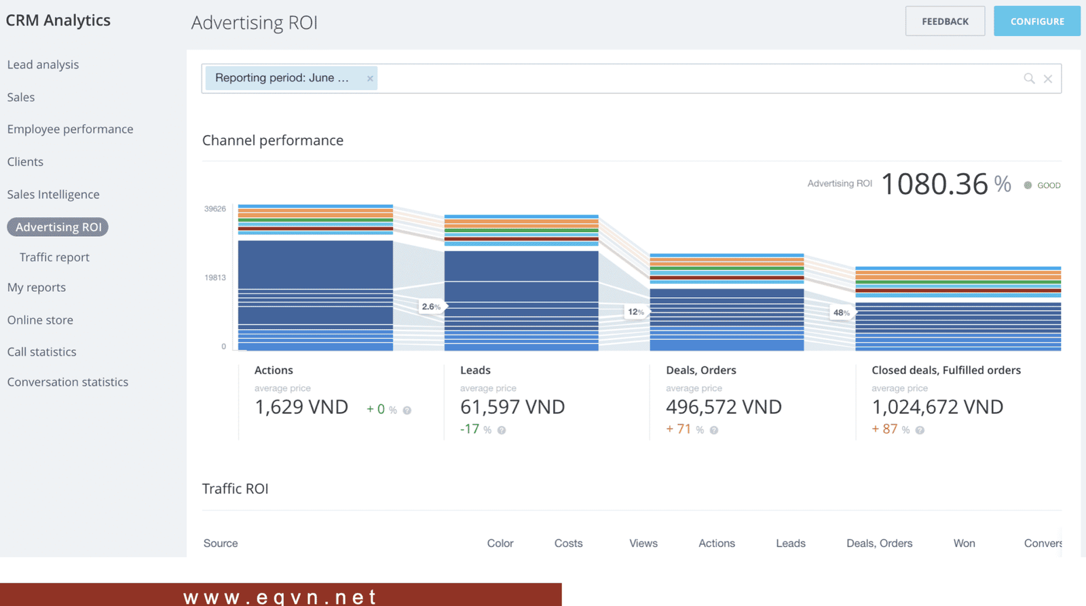Image resolution: width=1086 pixels, height=606 pixels.
Task: Clear the filter bar with the X icon
Action: [x=1048, y=79]
